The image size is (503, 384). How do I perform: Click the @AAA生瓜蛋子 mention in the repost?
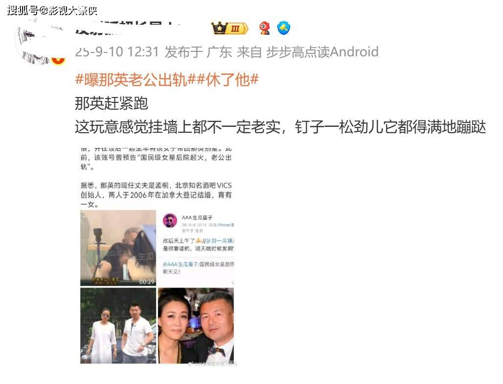coord(180,264)
